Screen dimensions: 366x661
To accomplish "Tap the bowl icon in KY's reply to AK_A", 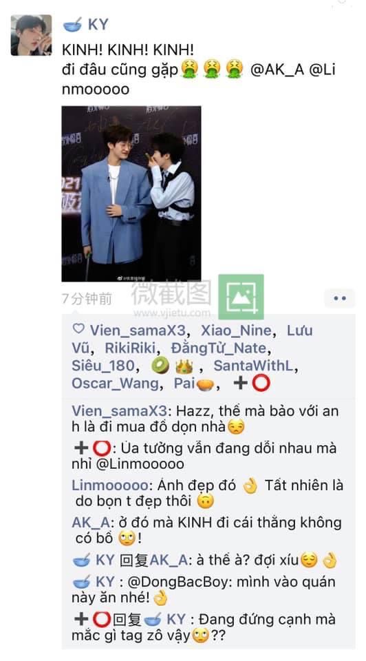I will point(82,560).
